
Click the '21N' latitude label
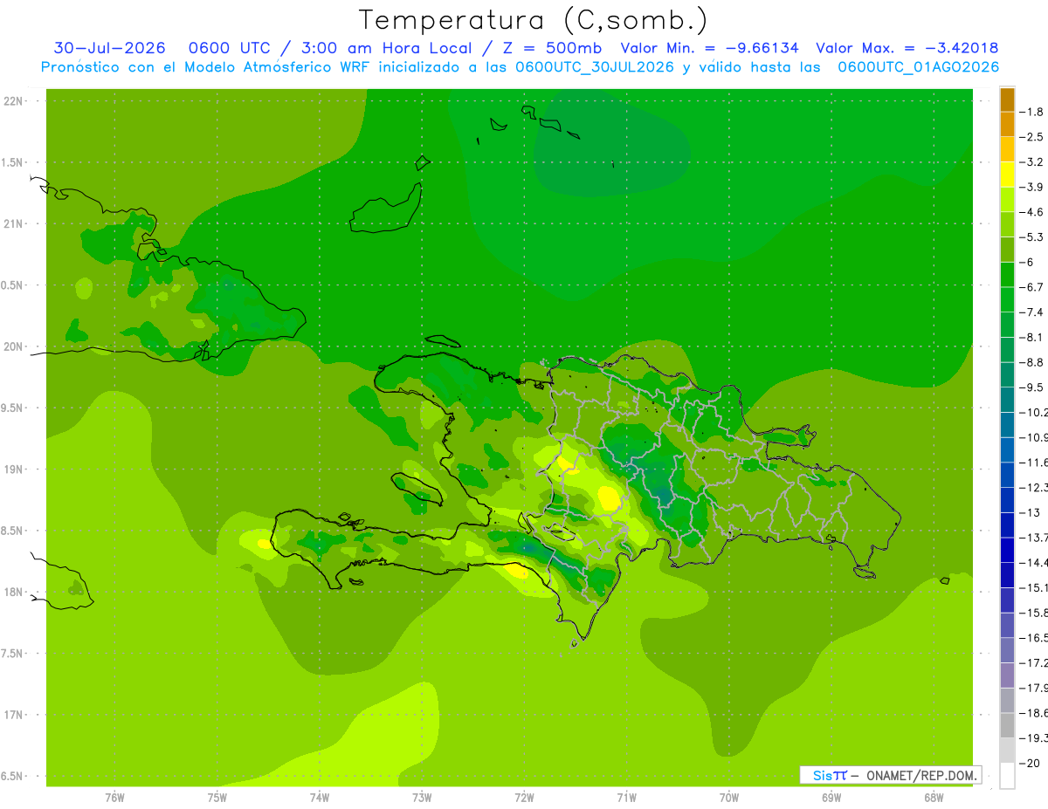pyautogui.click(x=14, y=224)
